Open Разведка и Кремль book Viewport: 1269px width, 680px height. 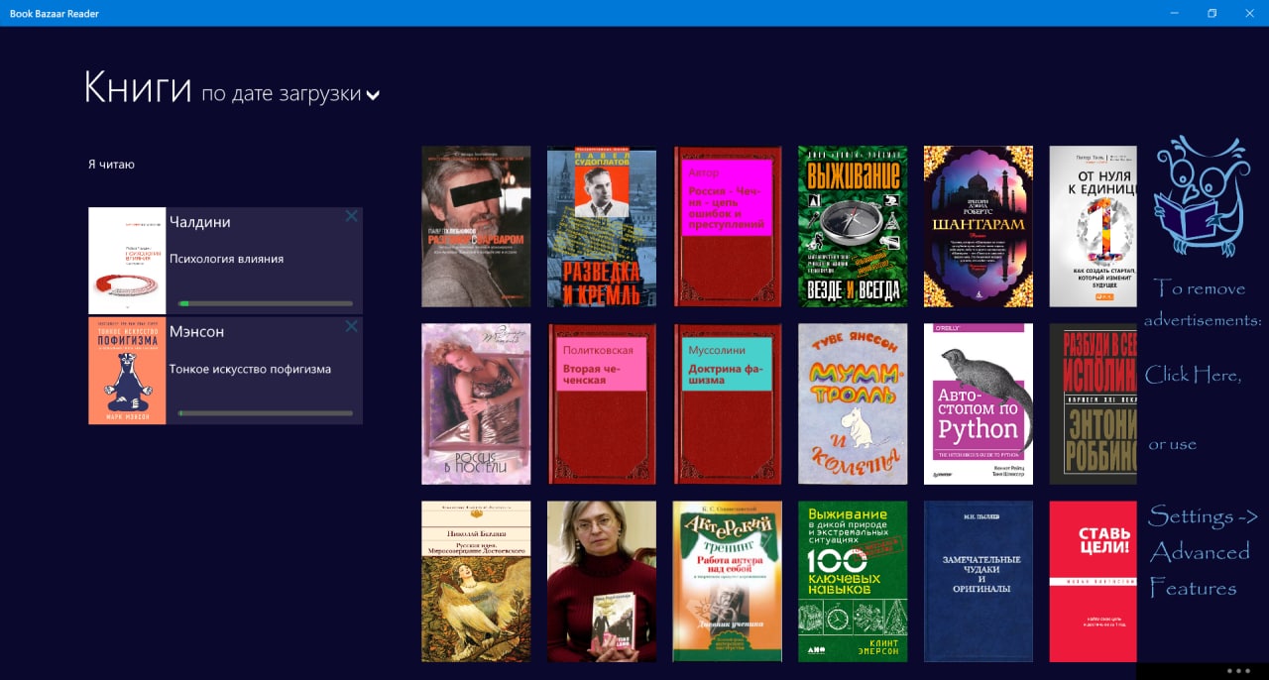[602, 227]
